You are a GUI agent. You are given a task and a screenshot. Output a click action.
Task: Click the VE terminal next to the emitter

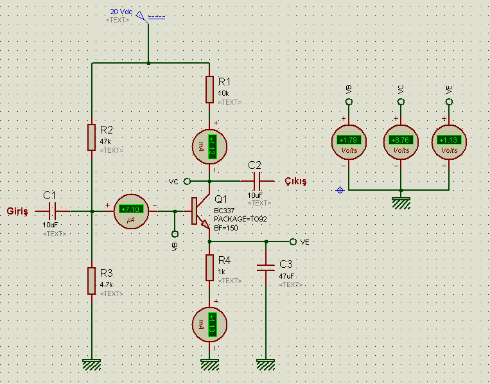pyautogui.click(x=293, y=241)
